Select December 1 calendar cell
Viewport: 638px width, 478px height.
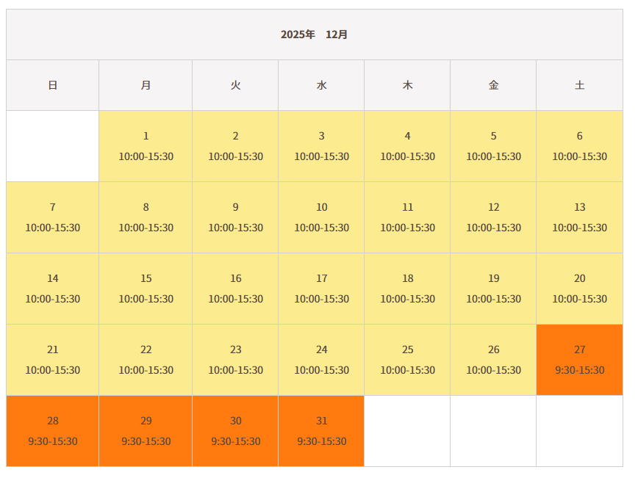pyautogui.click(x=146, y=146)
